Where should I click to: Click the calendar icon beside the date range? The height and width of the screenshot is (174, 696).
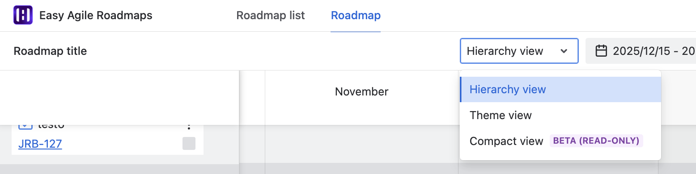click(x=601, y=51)
